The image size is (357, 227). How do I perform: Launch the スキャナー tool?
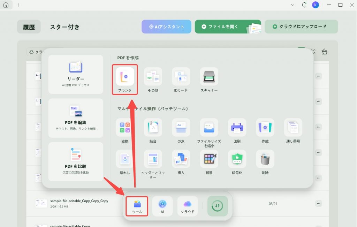209,80
